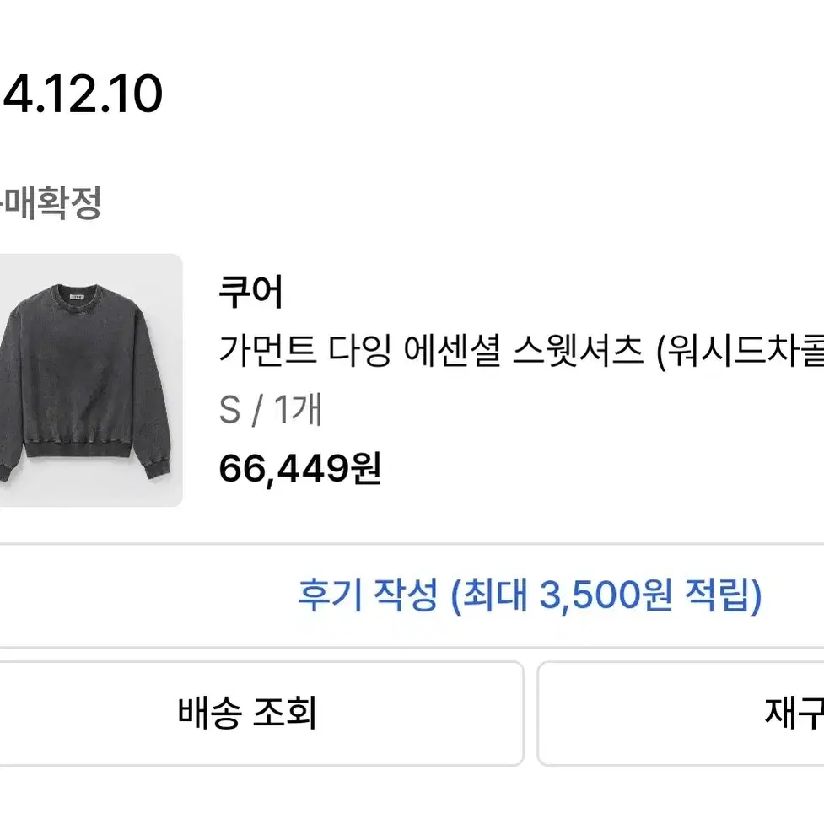
Task: Click the 배송 조회 button
Action: 261,714
